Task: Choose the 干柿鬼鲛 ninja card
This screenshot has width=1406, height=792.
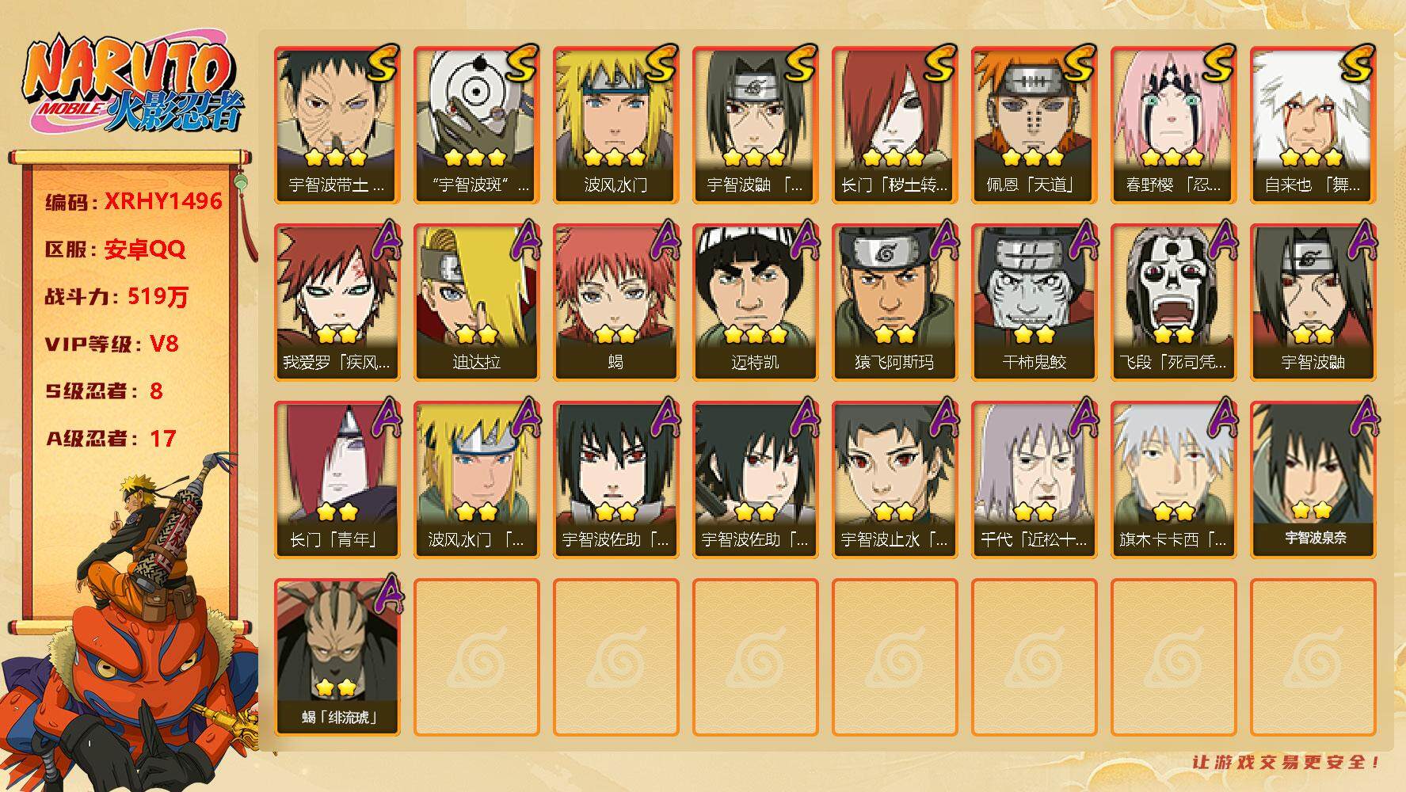Action: [x=1034, y=303]
